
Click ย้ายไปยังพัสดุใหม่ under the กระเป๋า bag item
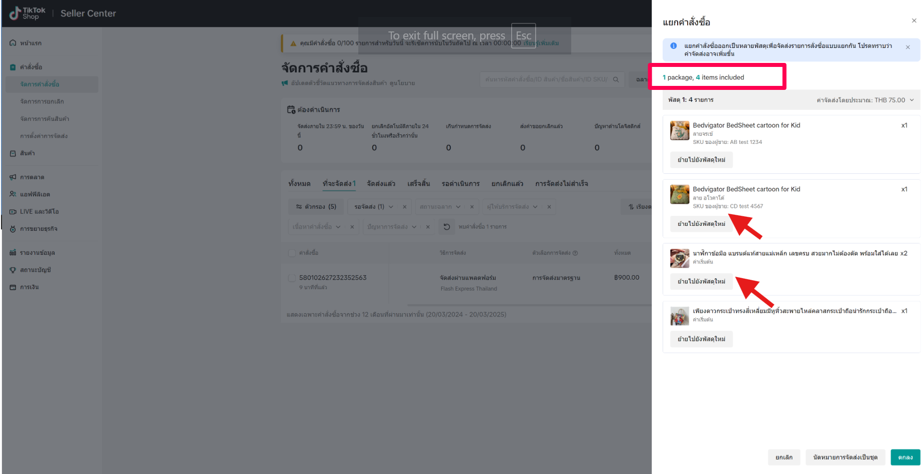point(701,339)
